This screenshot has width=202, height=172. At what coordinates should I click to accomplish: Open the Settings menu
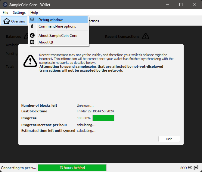pyautogui.click(x=19, y=13)
